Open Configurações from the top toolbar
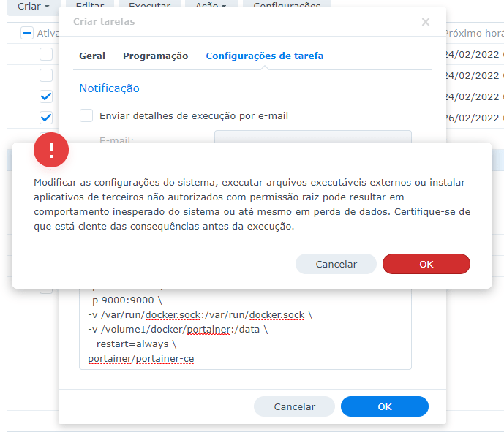 (x=286, y=6)
